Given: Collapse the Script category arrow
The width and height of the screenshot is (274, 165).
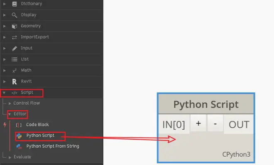Looking at the screenshot, I should (x=4, y=92).
